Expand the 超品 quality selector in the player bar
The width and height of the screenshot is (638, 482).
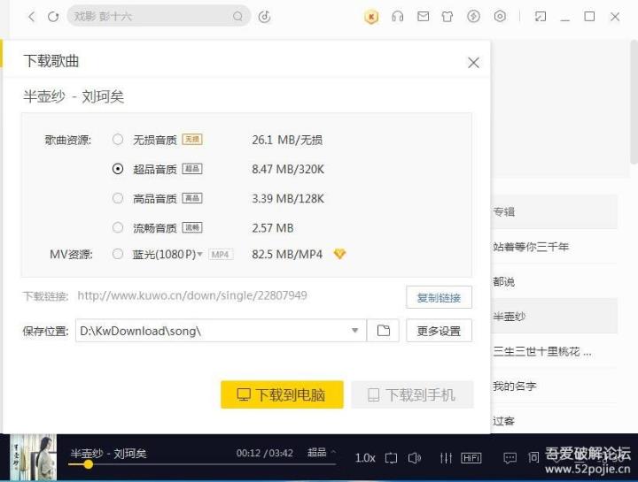[x=322, y=452]
